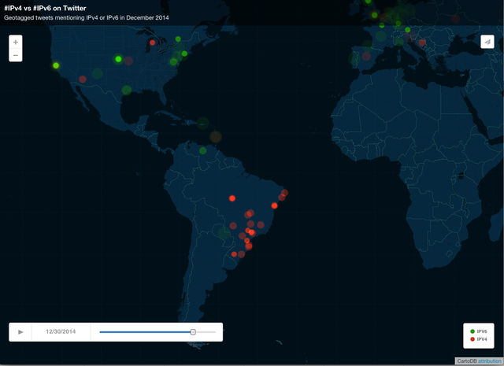504x366 pixels.
Task: Zoom out with the minus button
Action: coord(16,55)
